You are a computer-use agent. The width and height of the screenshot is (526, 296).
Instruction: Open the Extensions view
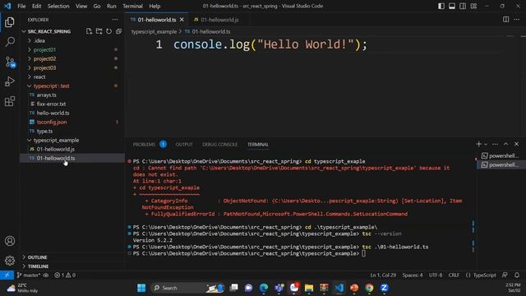pos(10,101)
